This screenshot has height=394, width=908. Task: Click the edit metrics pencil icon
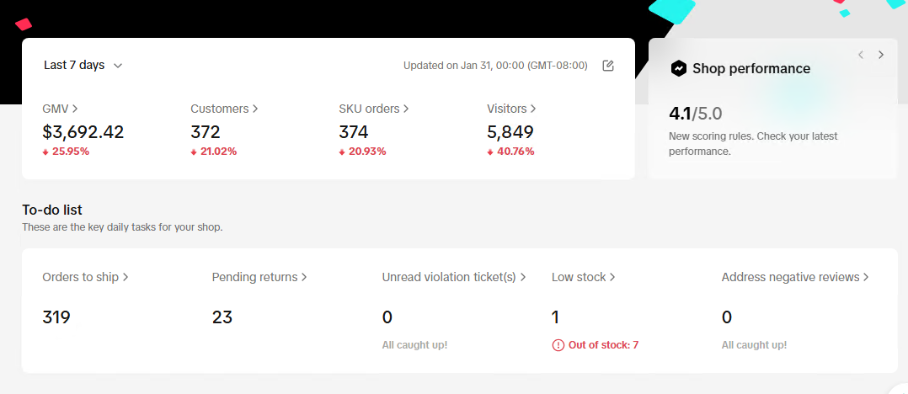pos(608,66)
